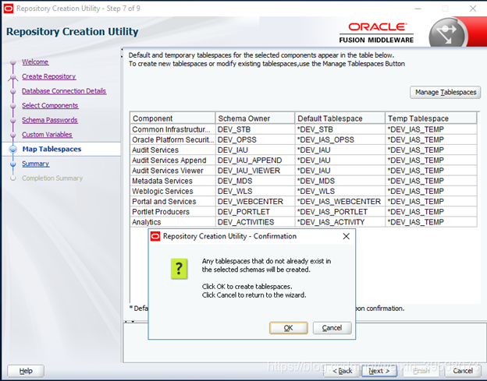Image resolution: width=487 pixels, height=381 pixels.
Task: Open *DEV_IAS_OPSS default tablespace cell
Action: 339,139
